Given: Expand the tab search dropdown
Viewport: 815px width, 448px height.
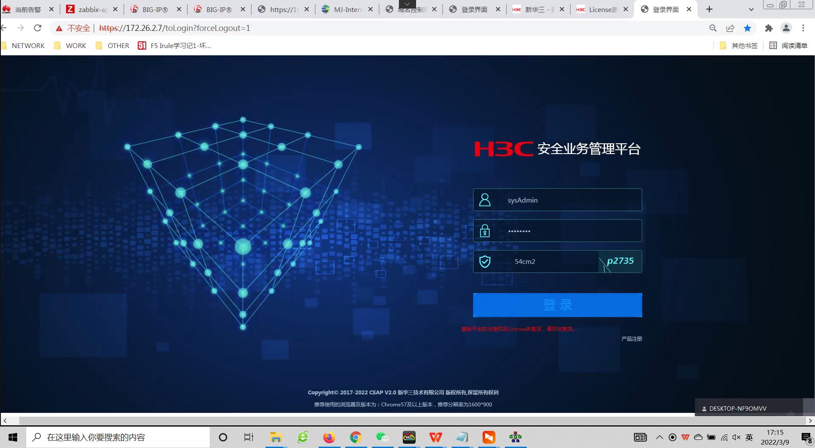Looking at the screenshot, I should pos(751,9).
